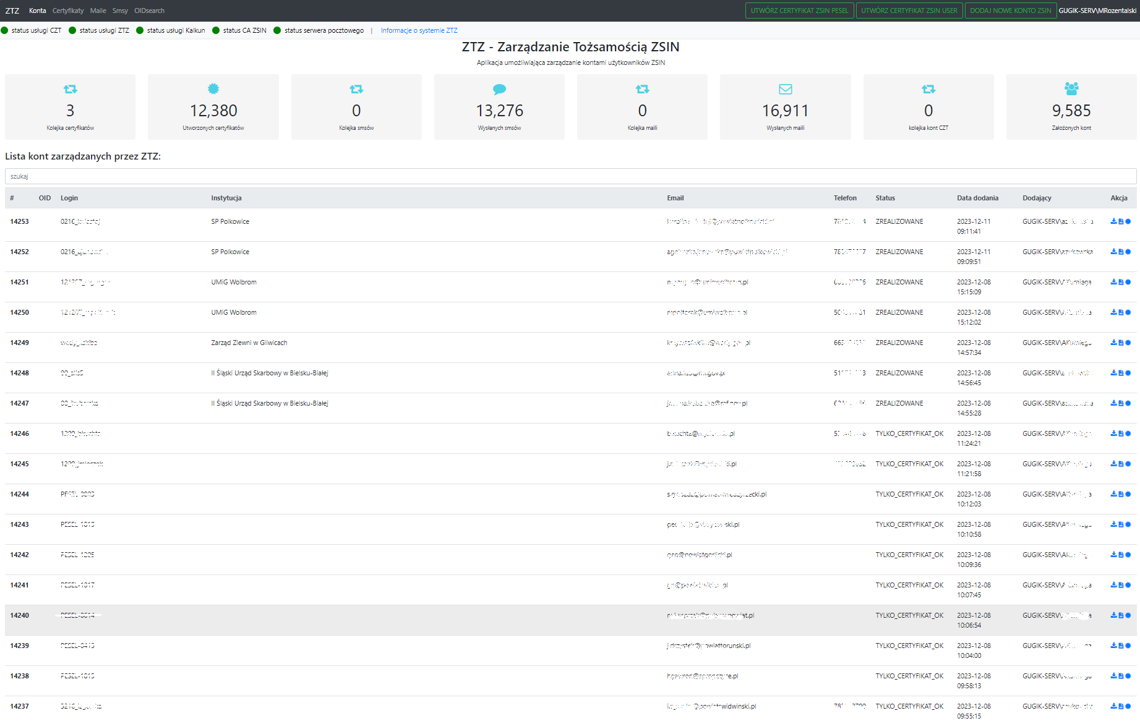Click the 9,585 Założonych kont card
This screenshot has height=721, width=1140.
point(1071,107)
